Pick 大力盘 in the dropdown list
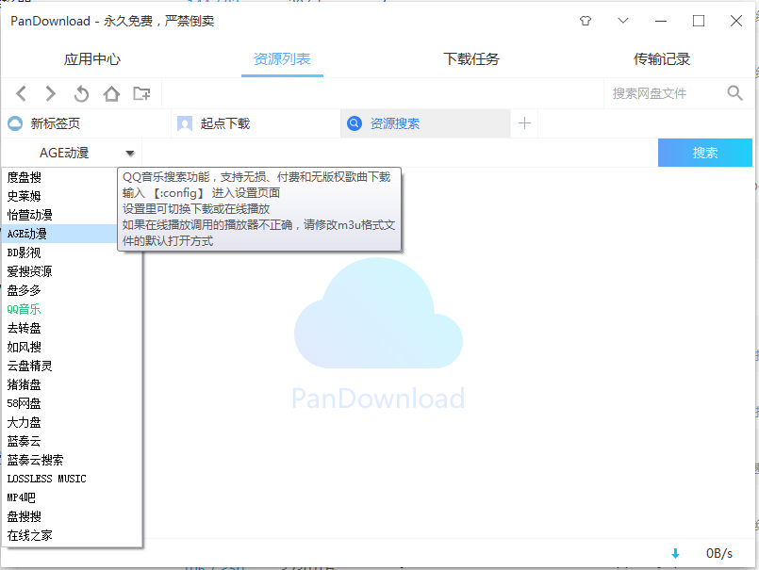759x570 pixels. click(x=72, y=423)
